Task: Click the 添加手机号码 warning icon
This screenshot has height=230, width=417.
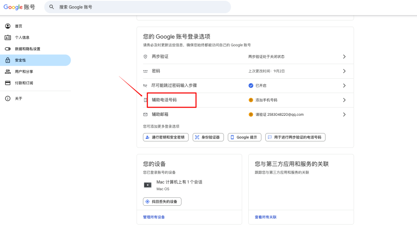Action: 251,100
